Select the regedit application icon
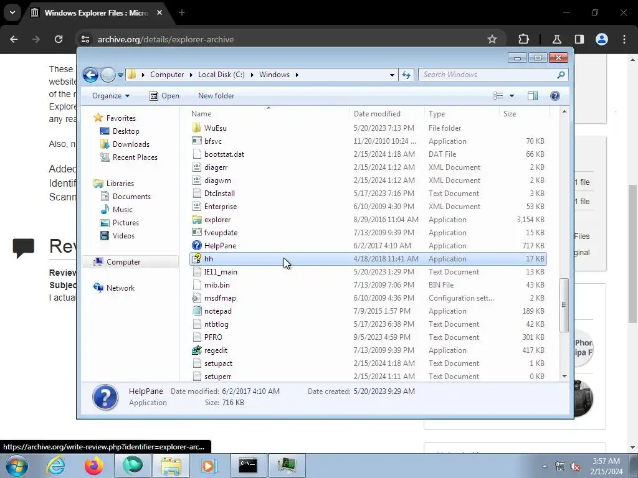Viewport: 638px width, 478px height. [196, 350]
